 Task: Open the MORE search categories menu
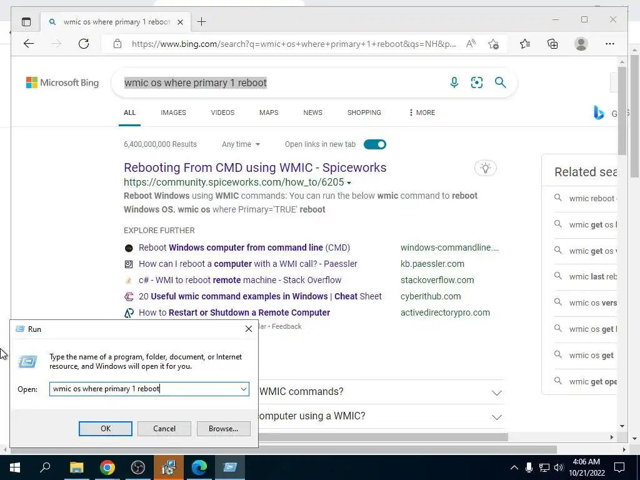(422, 112)
